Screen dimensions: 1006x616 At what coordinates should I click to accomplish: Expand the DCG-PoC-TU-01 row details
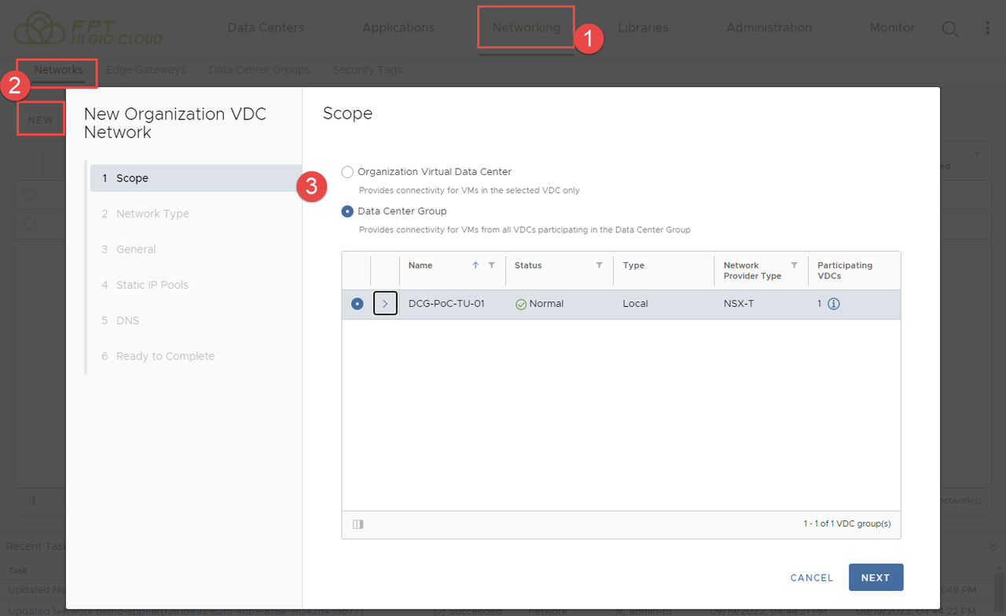point(385,304)
